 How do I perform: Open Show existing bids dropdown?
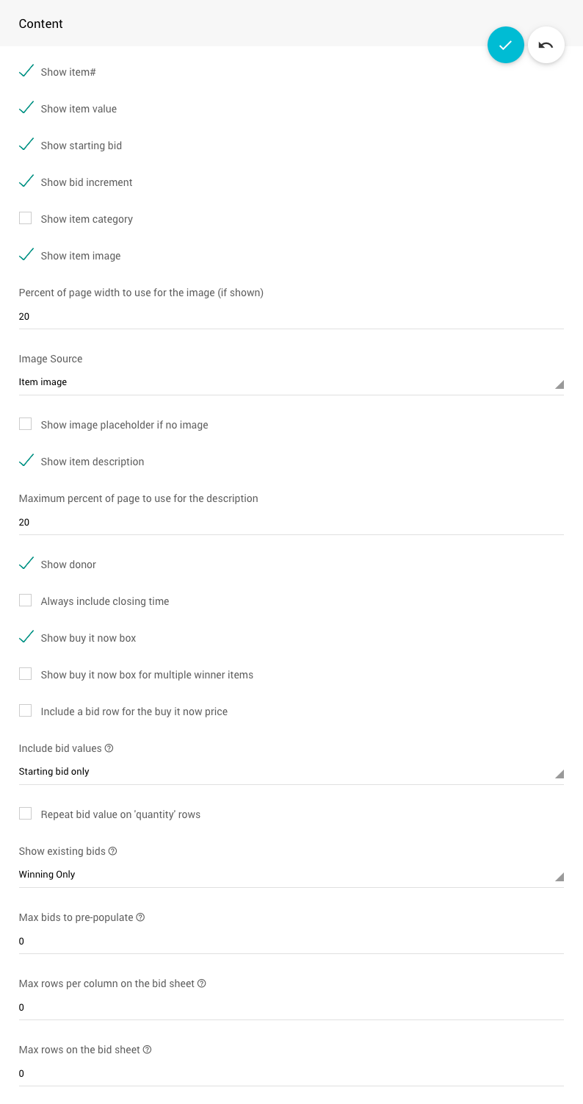tap(291, 875)
